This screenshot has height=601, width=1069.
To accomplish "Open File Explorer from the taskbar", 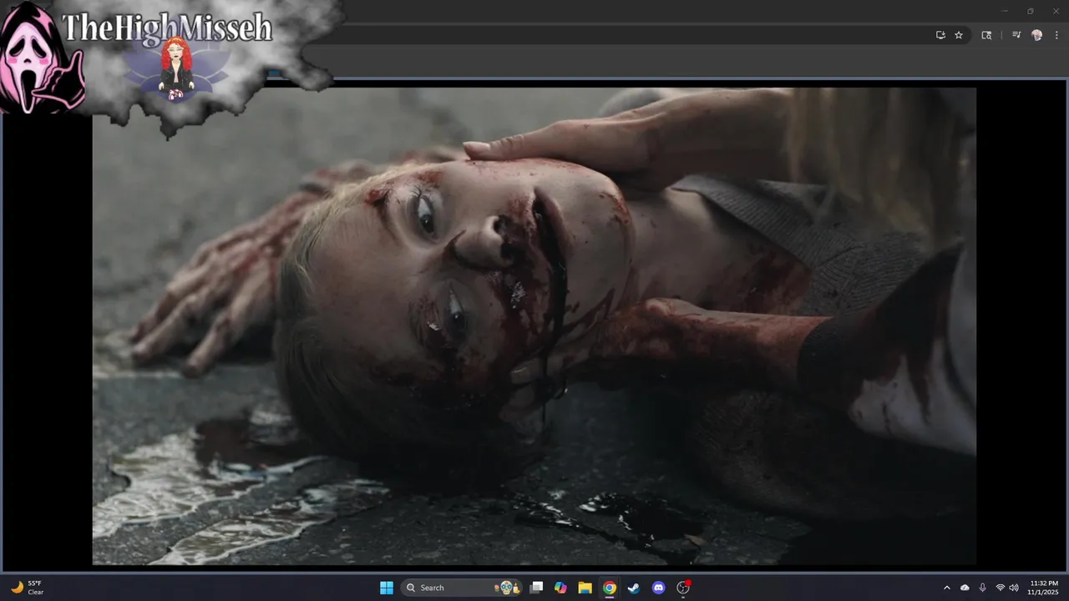I will [585, 588].
